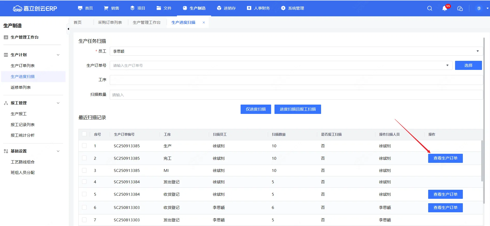Screen dimensions: 490x226
Task: Open the 进销存 top menu
Action: pyautogui.click(x=226, y=8)
